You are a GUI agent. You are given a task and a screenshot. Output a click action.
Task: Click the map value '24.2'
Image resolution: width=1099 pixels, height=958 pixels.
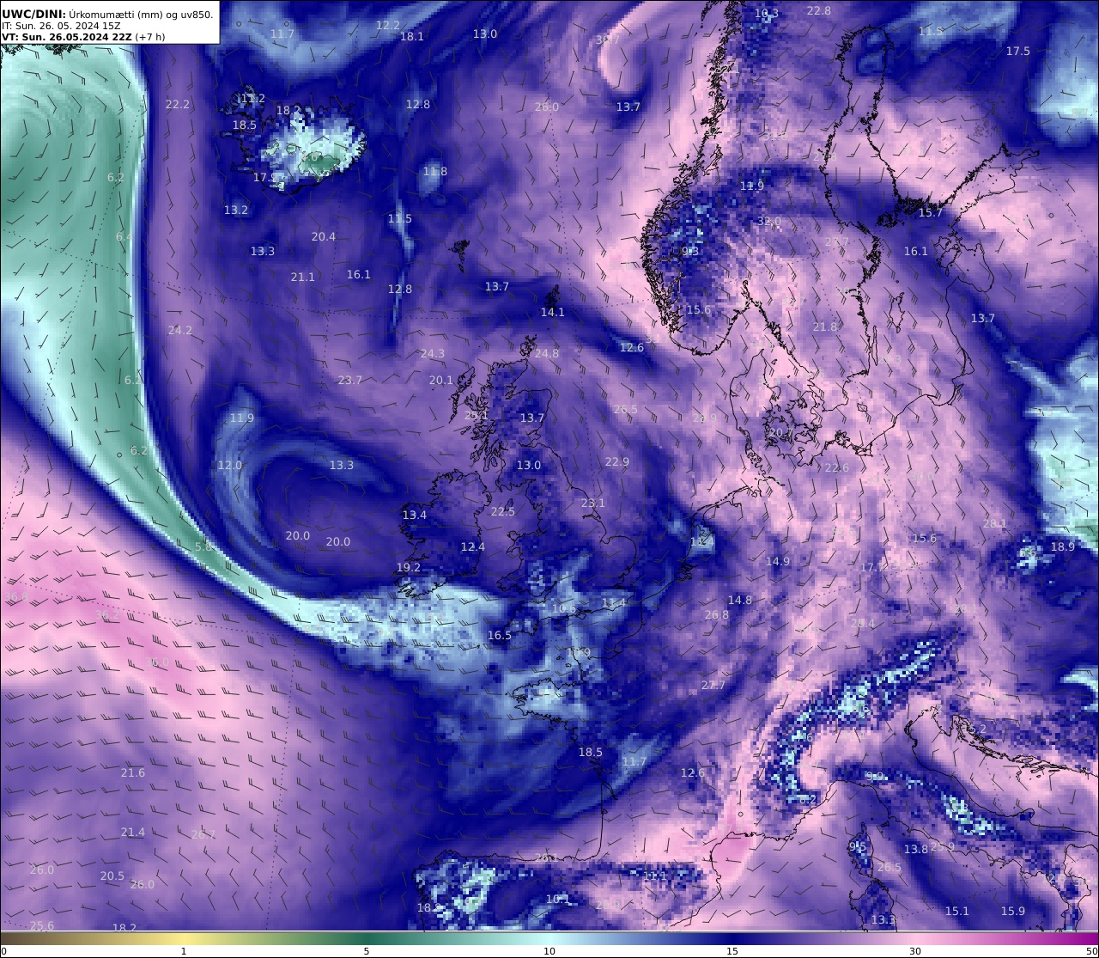180,331
